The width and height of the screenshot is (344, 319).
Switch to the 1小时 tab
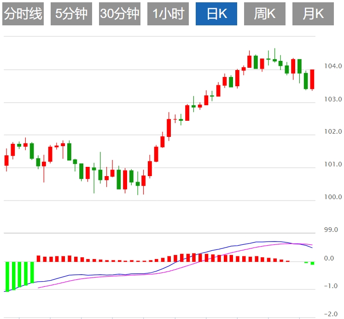point(168,14)
